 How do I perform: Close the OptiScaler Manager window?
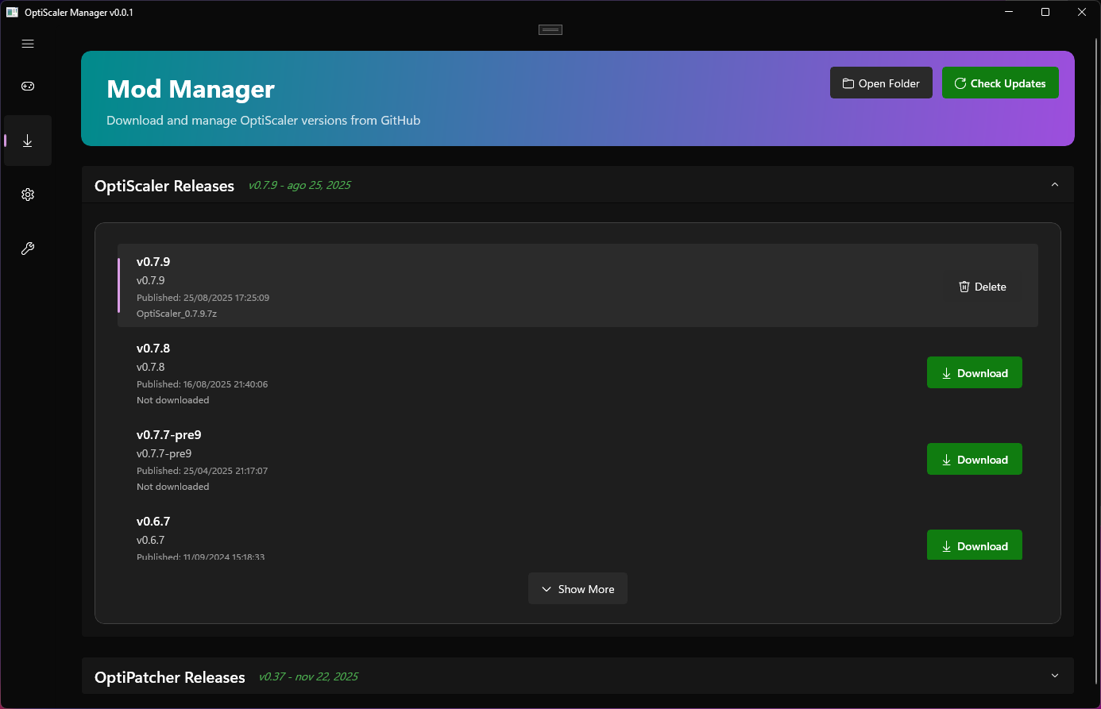(1082, 12)
